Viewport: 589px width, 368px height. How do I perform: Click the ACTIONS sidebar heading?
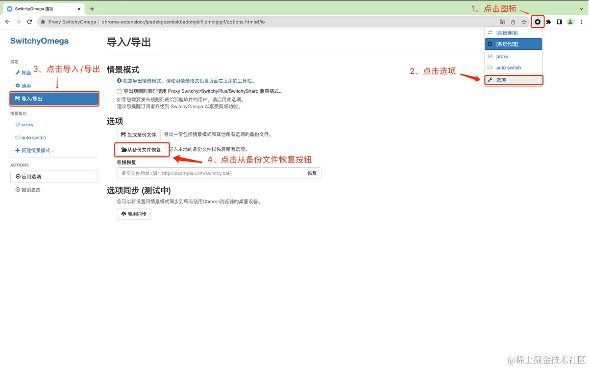(20, 165)
